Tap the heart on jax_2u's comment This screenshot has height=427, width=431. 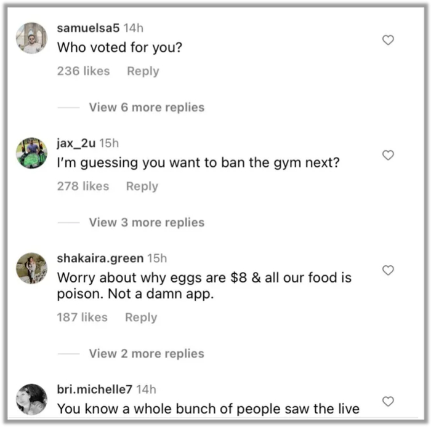click(x=388, y=155)
